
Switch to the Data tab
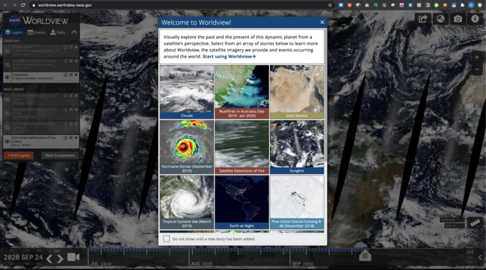[x=58, y=32]
